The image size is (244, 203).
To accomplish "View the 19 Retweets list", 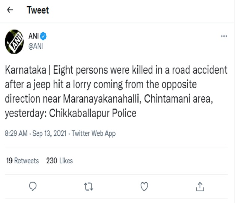I will tap(23, 161).
